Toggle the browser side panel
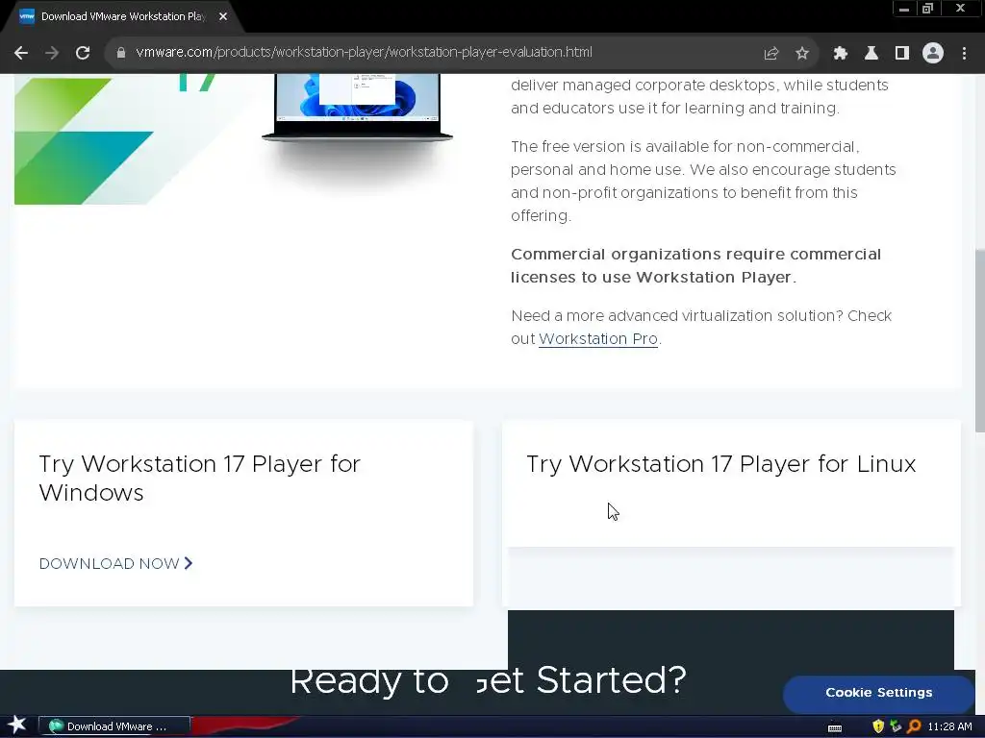 [x=902, y=53]
